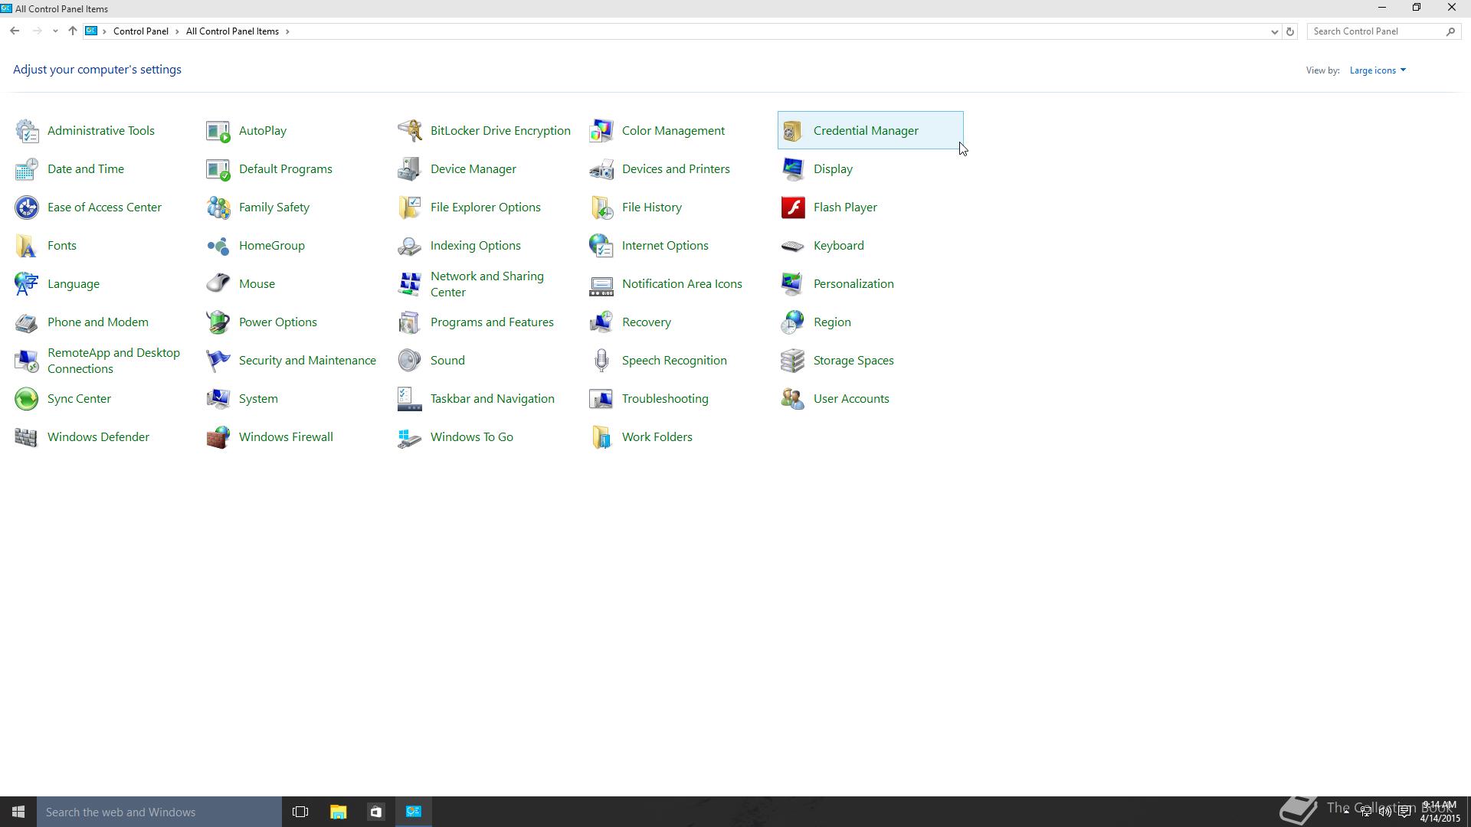Open the Windows Firewall icon
1471x827 pixels.
(x=218, y=437)
